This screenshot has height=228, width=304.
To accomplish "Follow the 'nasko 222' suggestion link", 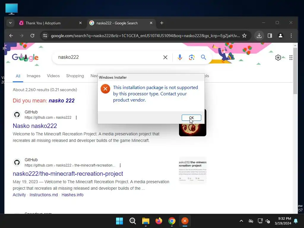I will coord(62,101).
